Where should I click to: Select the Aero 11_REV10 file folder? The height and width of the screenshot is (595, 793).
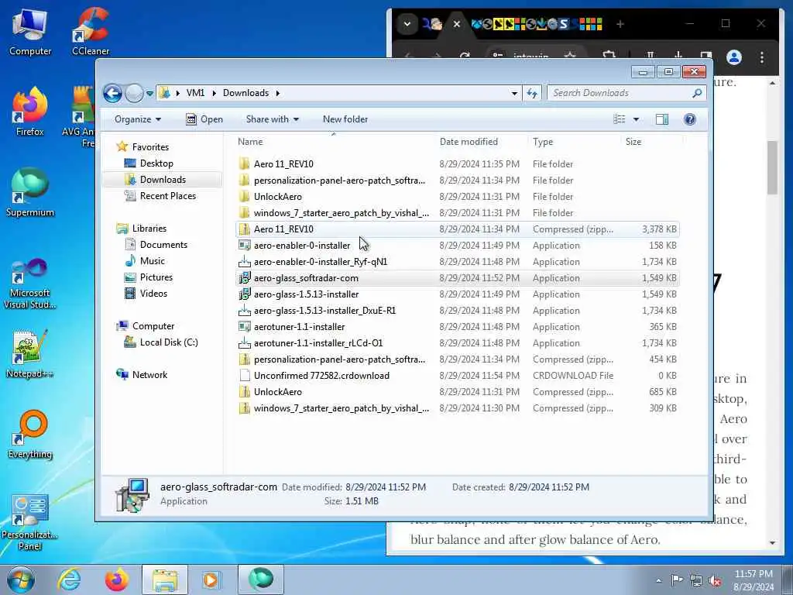click(x=457, y=164)
